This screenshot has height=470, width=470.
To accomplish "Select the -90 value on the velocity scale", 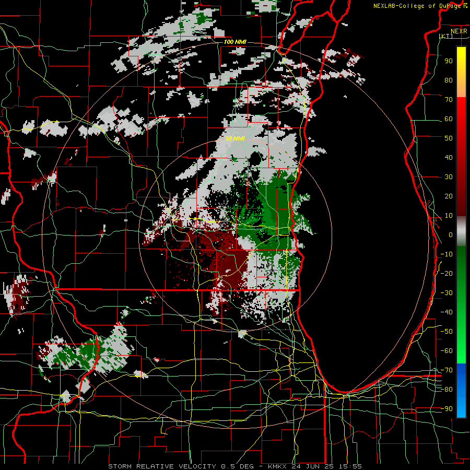I will pos(446,409).
